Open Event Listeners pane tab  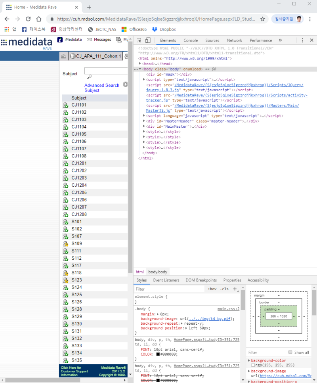click(x=166, y=280)
